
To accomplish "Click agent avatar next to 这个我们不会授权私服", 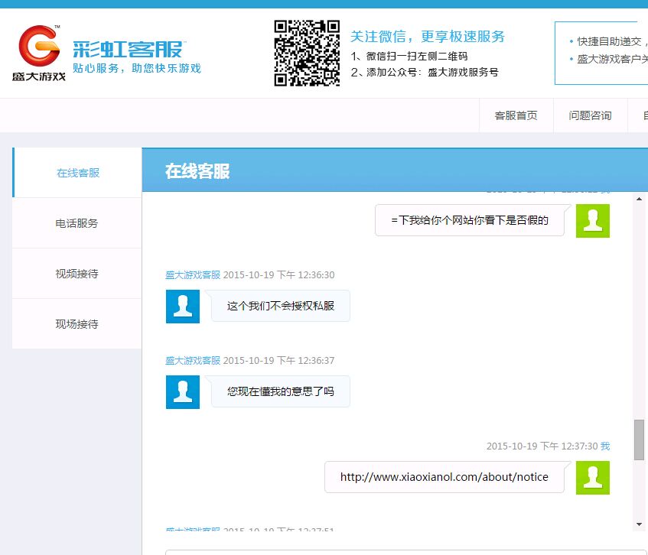I will 183,306.
